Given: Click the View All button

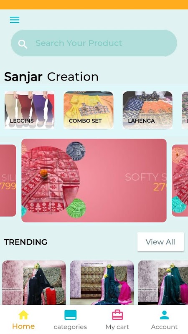Looking at the screenshot, I should [160, 242].
